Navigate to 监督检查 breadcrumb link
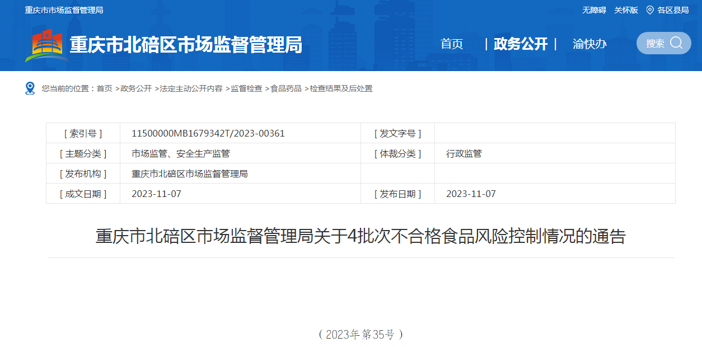 [246, 88]
